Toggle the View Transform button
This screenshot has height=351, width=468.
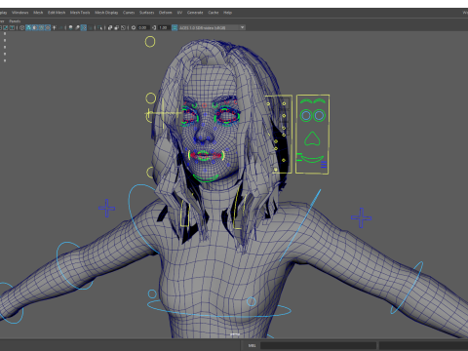tap(175, 27)
